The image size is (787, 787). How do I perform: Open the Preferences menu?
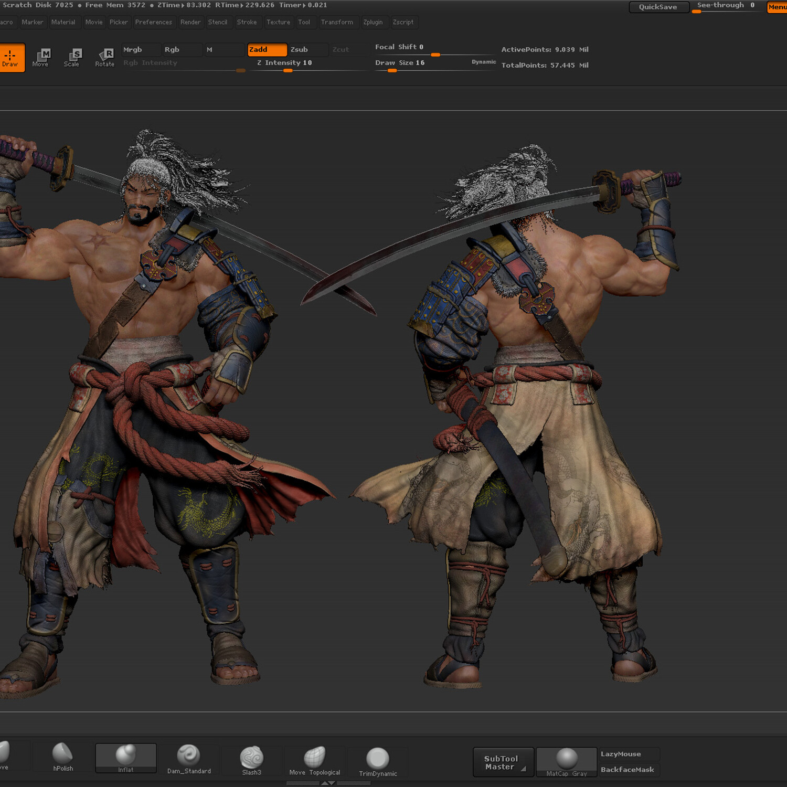tap(153, 22)
